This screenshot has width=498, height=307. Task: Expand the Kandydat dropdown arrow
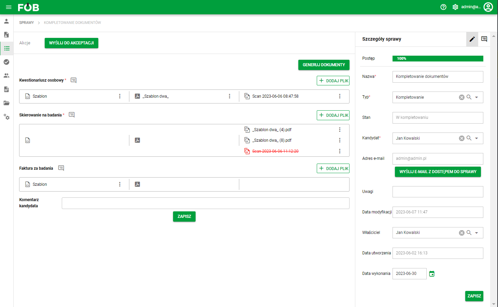click(476, 138)
